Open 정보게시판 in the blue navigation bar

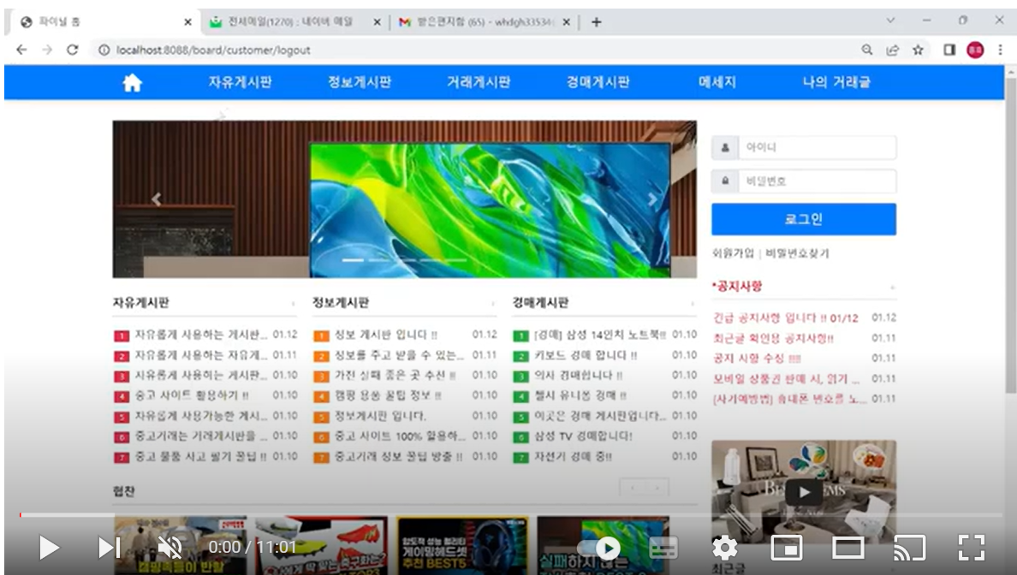click(360, 82)
